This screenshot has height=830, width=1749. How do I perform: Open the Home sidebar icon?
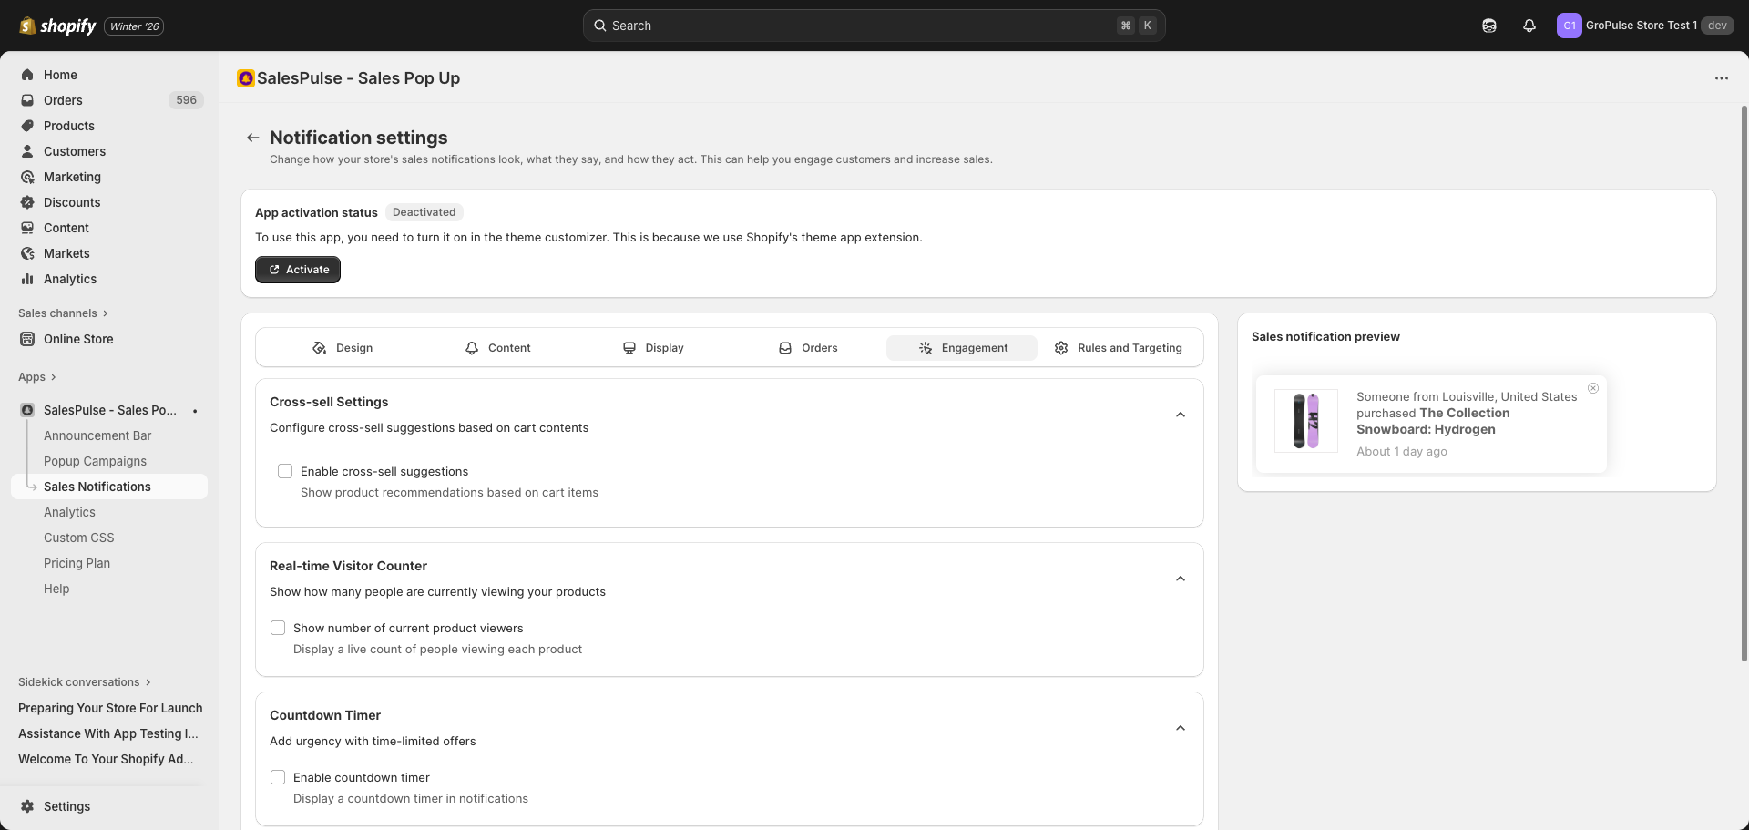tap(28, 75)
